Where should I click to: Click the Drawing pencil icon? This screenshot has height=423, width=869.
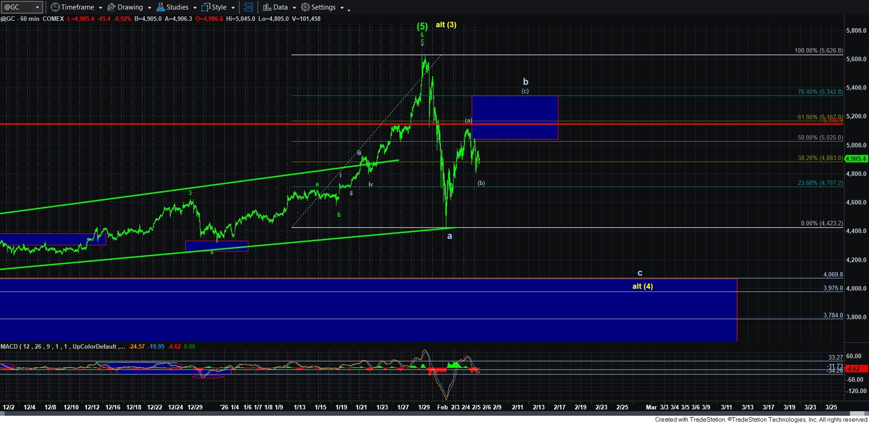click(111, 7)
